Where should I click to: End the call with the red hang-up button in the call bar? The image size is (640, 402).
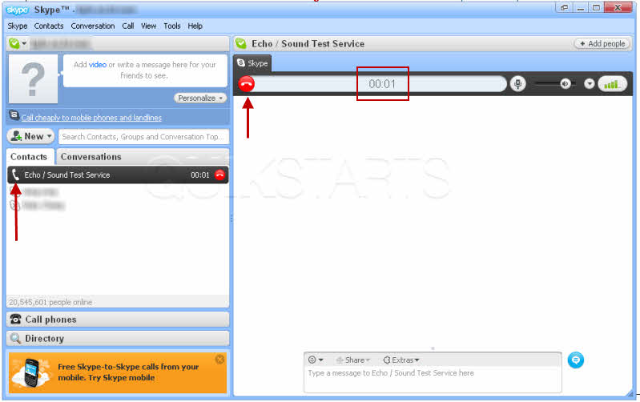click(x=246, y=83)
